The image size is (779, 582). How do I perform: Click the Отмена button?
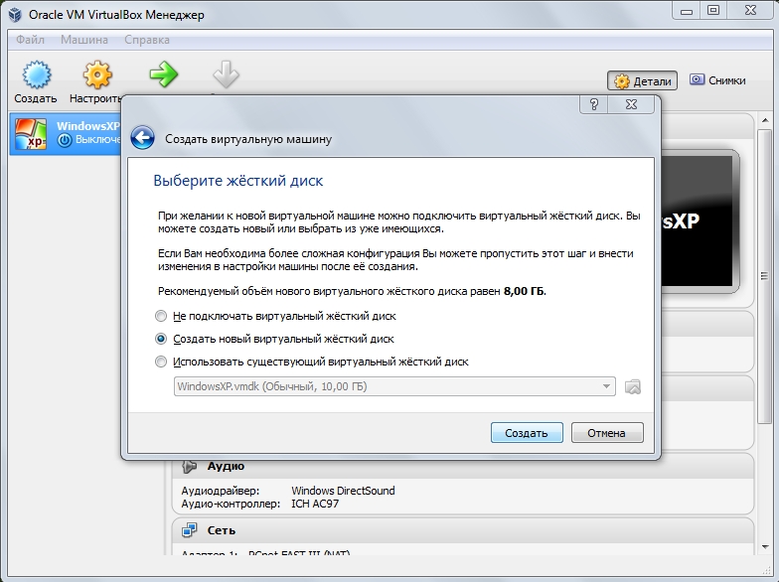pyautogui.click(x=607, y=433)
